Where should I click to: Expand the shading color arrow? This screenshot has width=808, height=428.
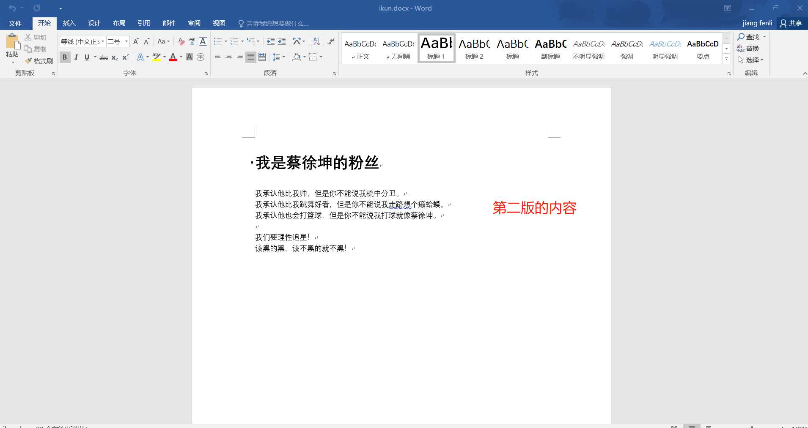(305, 57)
